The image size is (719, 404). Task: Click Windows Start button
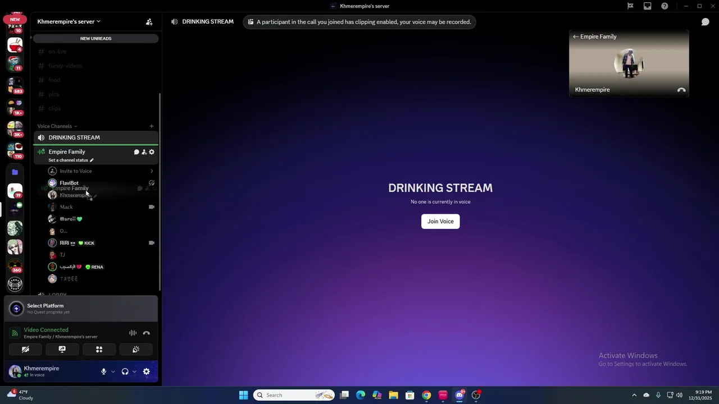pyautogui.click(x=243, y=395)
